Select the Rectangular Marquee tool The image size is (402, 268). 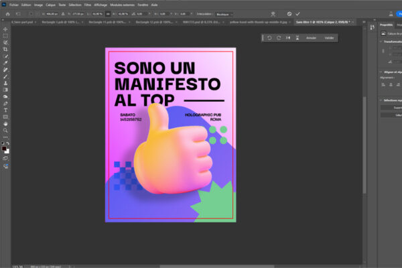tap(5, 36)
